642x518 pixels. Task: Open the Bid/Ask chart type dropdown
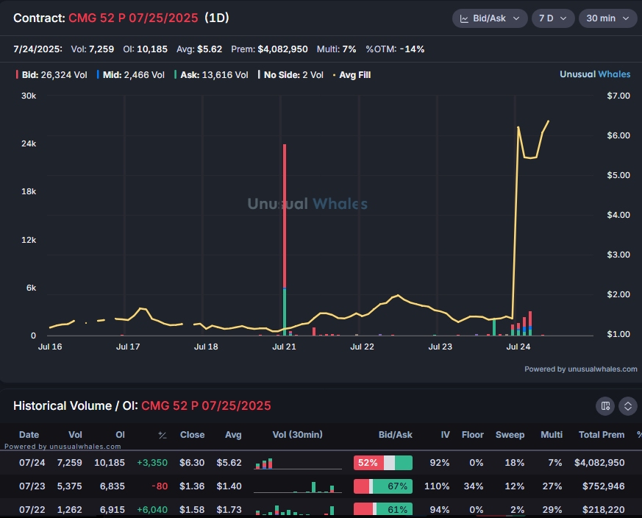point(490,18)
